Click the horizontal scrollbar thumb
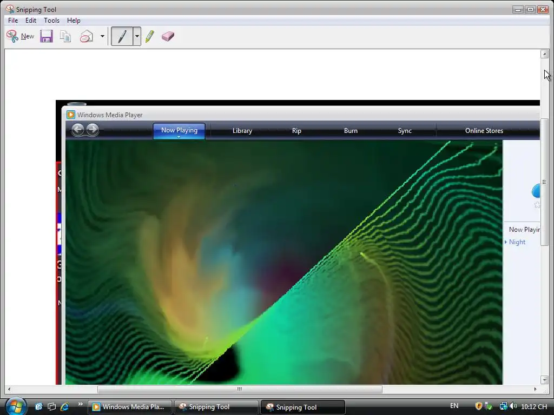 tap(240, 389)
